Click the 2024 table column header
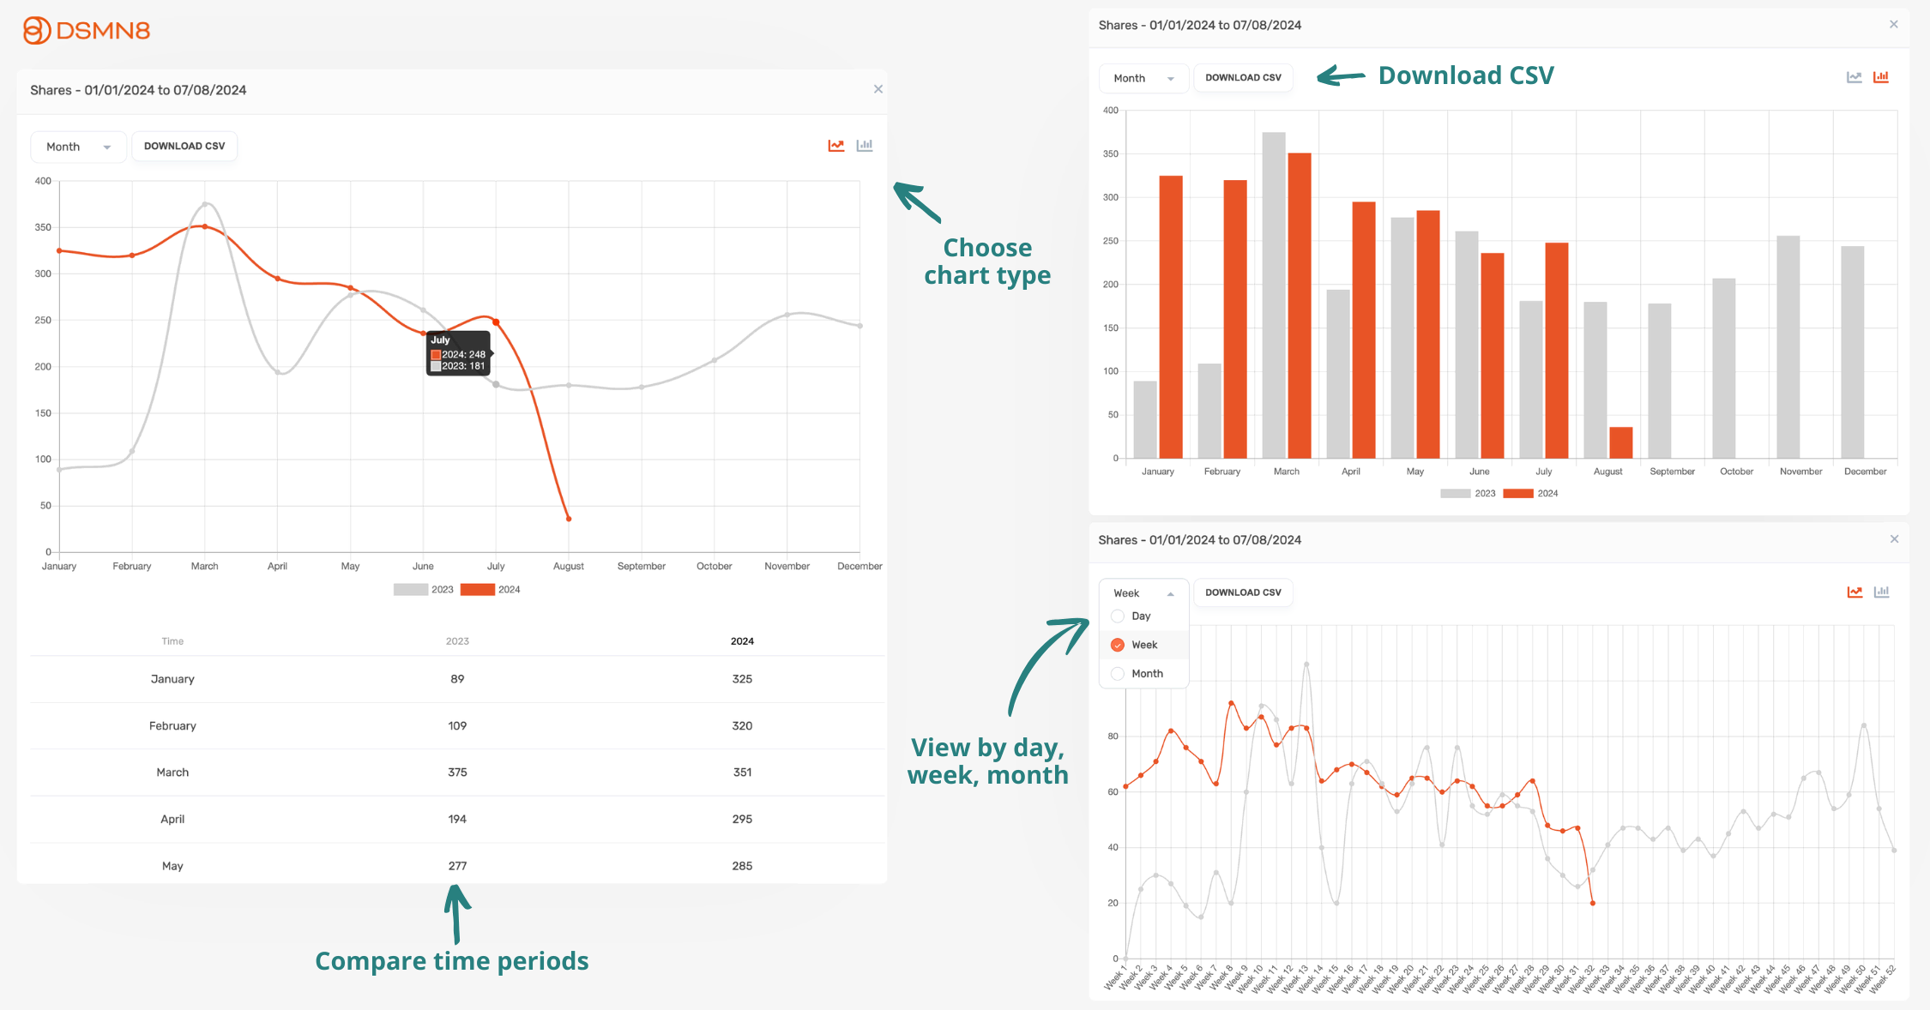Viewport: 1930px width, 1010px height. [x=742, y=641]
